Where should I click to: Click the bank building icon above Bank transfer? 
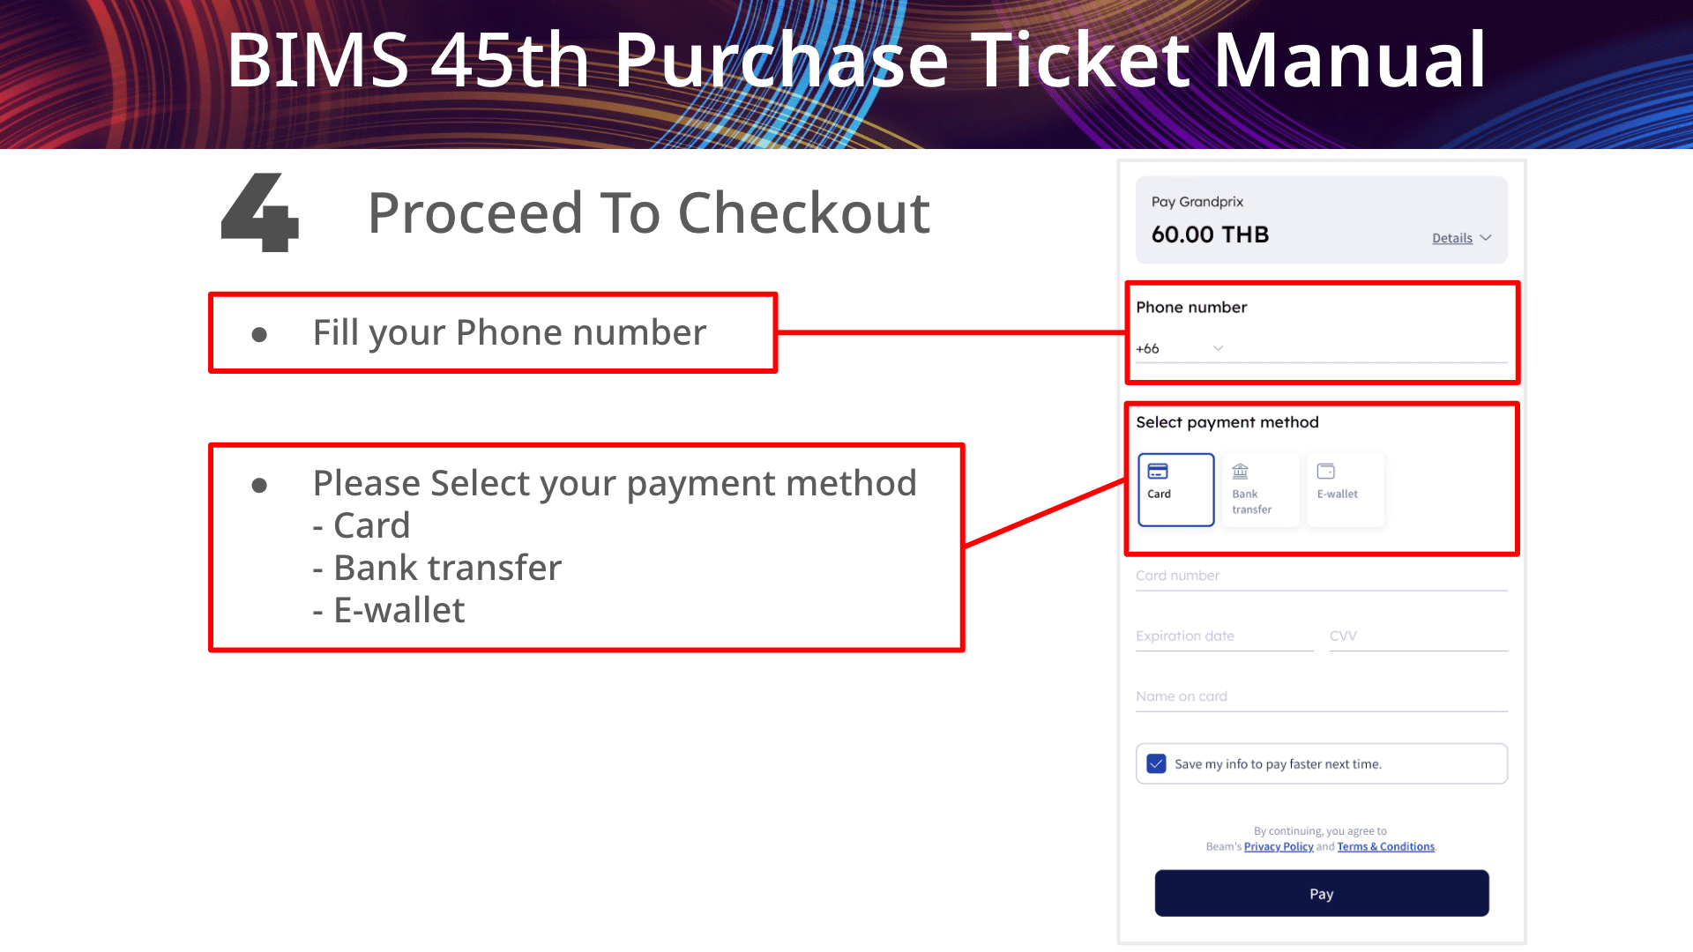click(x=1242, y=472)
